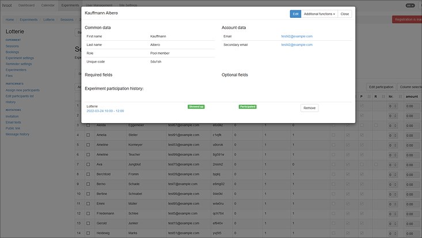Open the Dashboard menu item
The height and width of the screenshot is (238, 422).
tap(26, 5)
